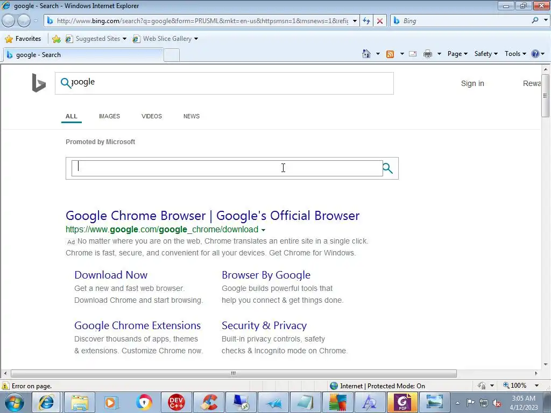Screen dimensions: 551x413
Task: Click the horizontal scrollbar thumb
Action: 234,373
